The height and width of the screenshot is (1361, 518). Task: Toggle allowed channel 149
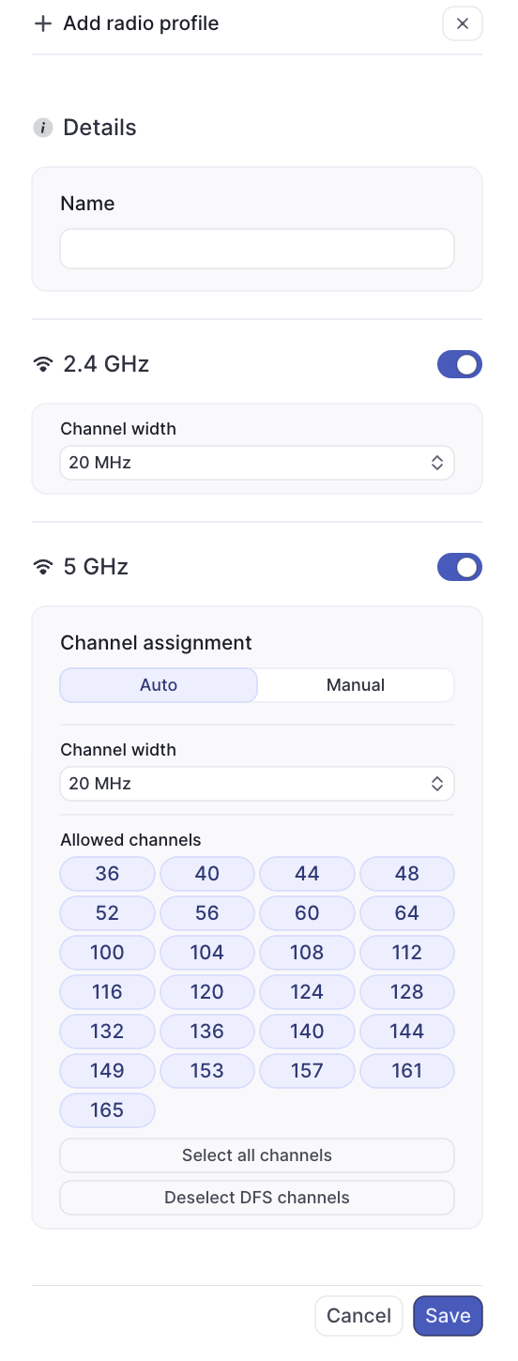[x=107, y=1071]
